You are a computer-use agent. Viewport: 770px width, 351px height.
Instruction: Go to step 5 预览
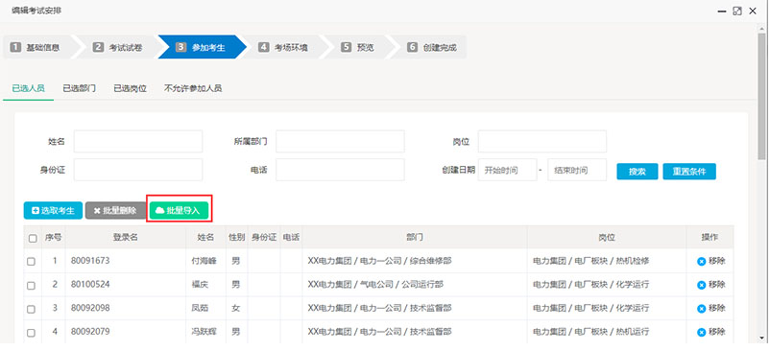(359, 48)
